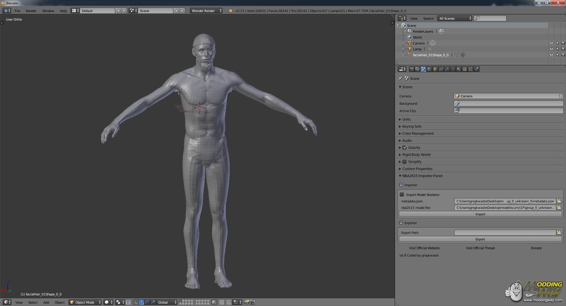Open the Texture properties checker tab

point(465,69)
